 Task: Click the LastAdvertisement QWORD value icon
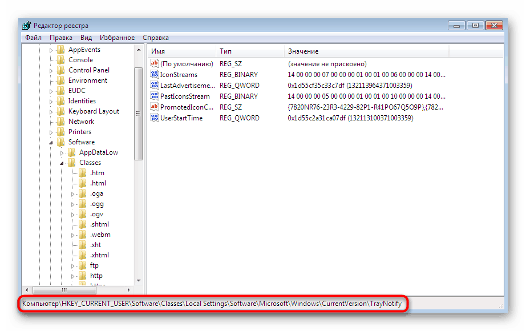pyautogui.click(x=154, y=85)
